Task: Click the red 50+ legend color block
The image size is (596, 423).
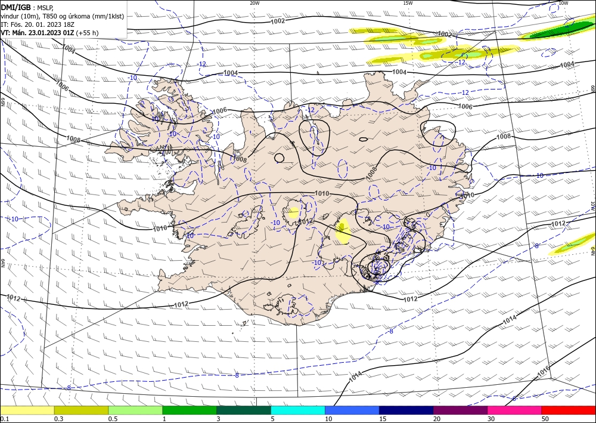Action: (569, 410)
